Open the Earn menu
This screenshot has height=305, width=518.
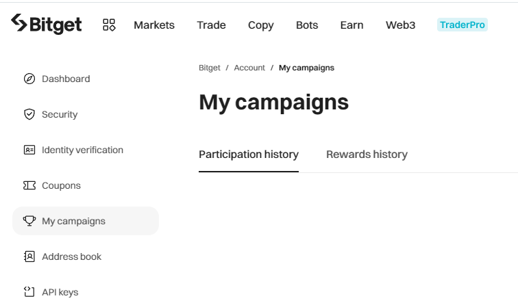tap(351, 25)
